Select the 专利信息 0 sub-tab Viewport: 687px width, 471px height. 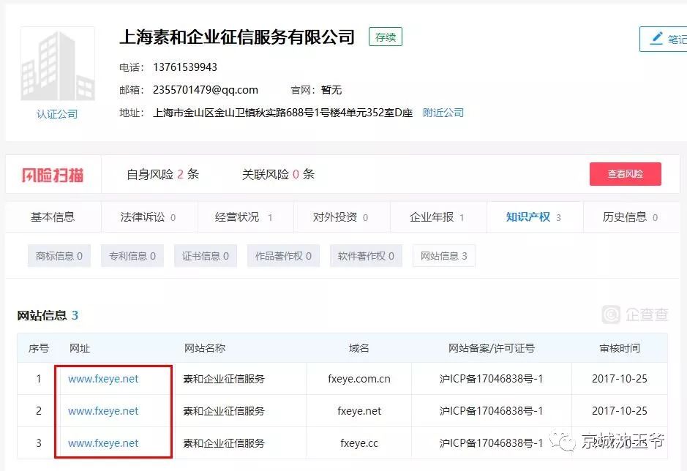tap(132, 256)
